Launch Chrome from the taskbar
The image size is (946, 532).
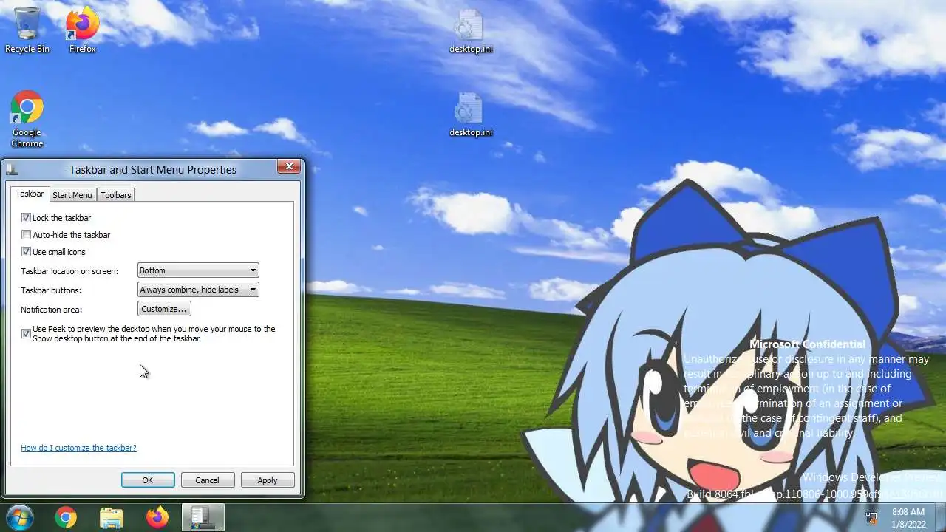[66, 518]
